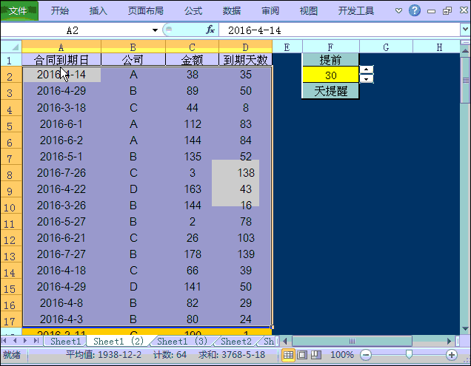Collapse the ribbon using the chevron

point(400,11)
